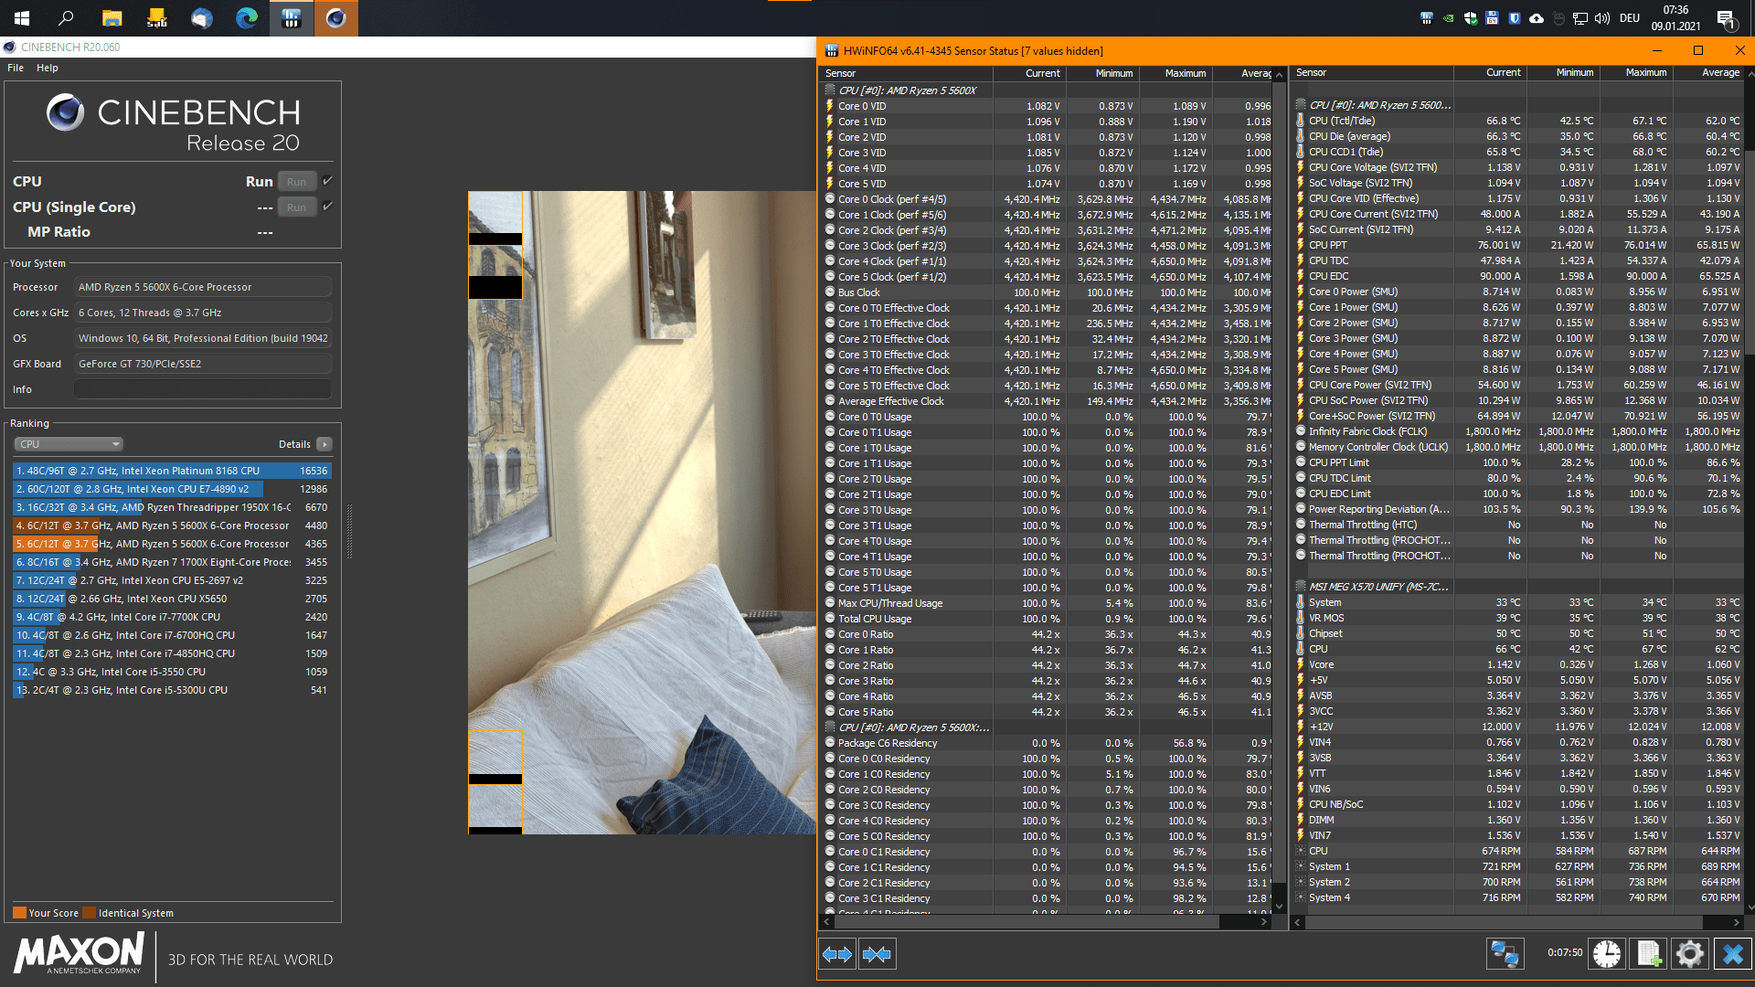The height and width of the screenshot is (987, 1755).
Task: Collapse CPU AMD Ryzen 5 5600X voltage group
Action: pyautogui.click(x=830, y=90)
